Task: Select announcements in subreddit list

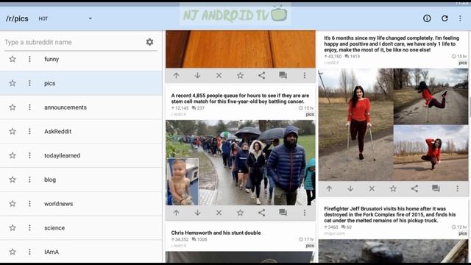Action: (65, 107)
